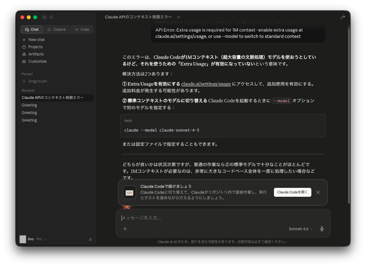
Task: Toggle the sidebar panel icon
Action: (x=45, y=17)
